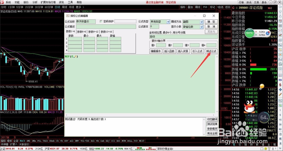This screenshot has height=151, width=283.
Task: Open the 报价 menu
Action: point(26,2)
